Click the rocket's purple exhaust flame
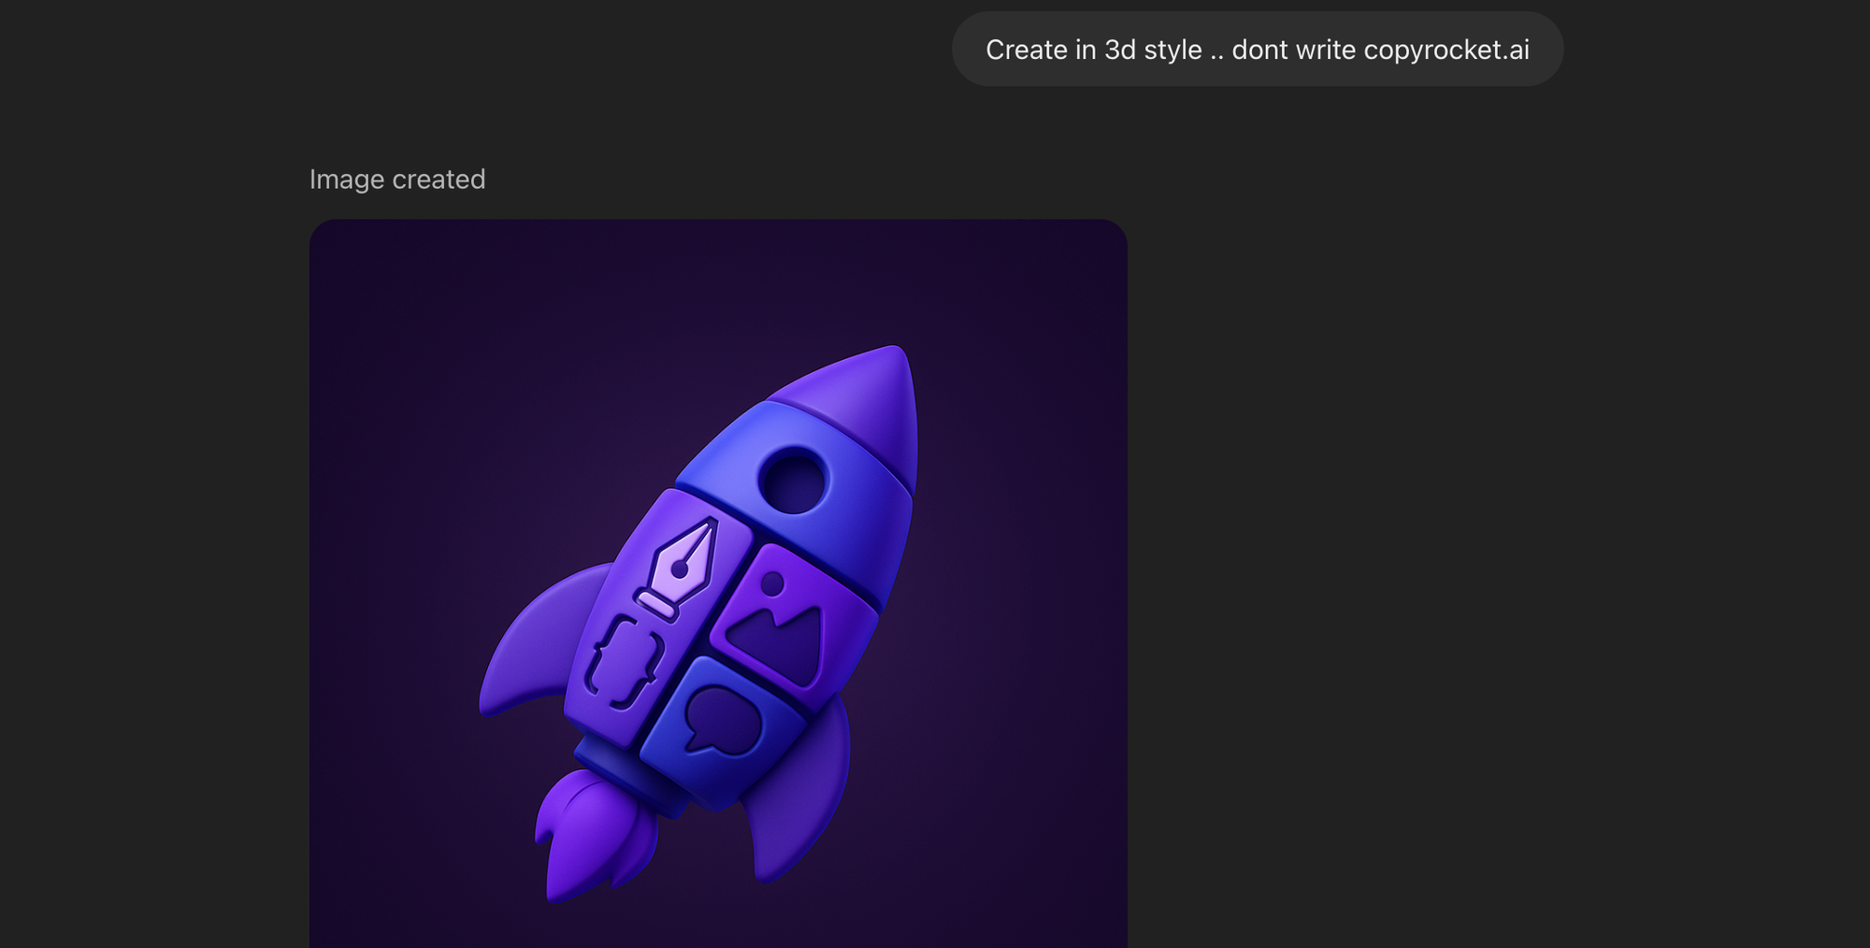Image resolution: width=1870 pixels, height=948 pixels. click(x=591, y=834)
